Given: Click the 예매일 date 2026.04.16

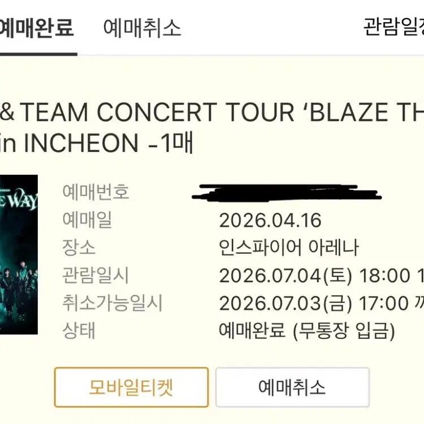Looking at the screenshot, I should point(270,220).
